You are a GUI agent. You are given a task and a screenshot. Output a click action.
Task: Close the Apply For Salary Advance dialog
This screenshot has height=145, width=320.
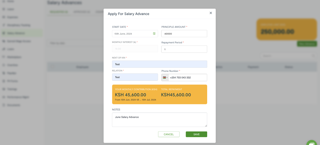coord(211,13)
